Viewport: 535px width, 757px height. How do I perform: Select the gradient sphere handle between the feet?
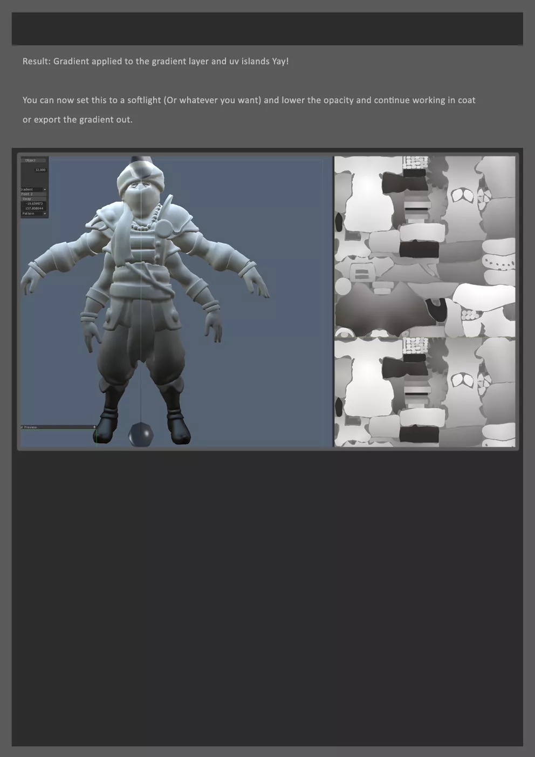pos(141,435)
